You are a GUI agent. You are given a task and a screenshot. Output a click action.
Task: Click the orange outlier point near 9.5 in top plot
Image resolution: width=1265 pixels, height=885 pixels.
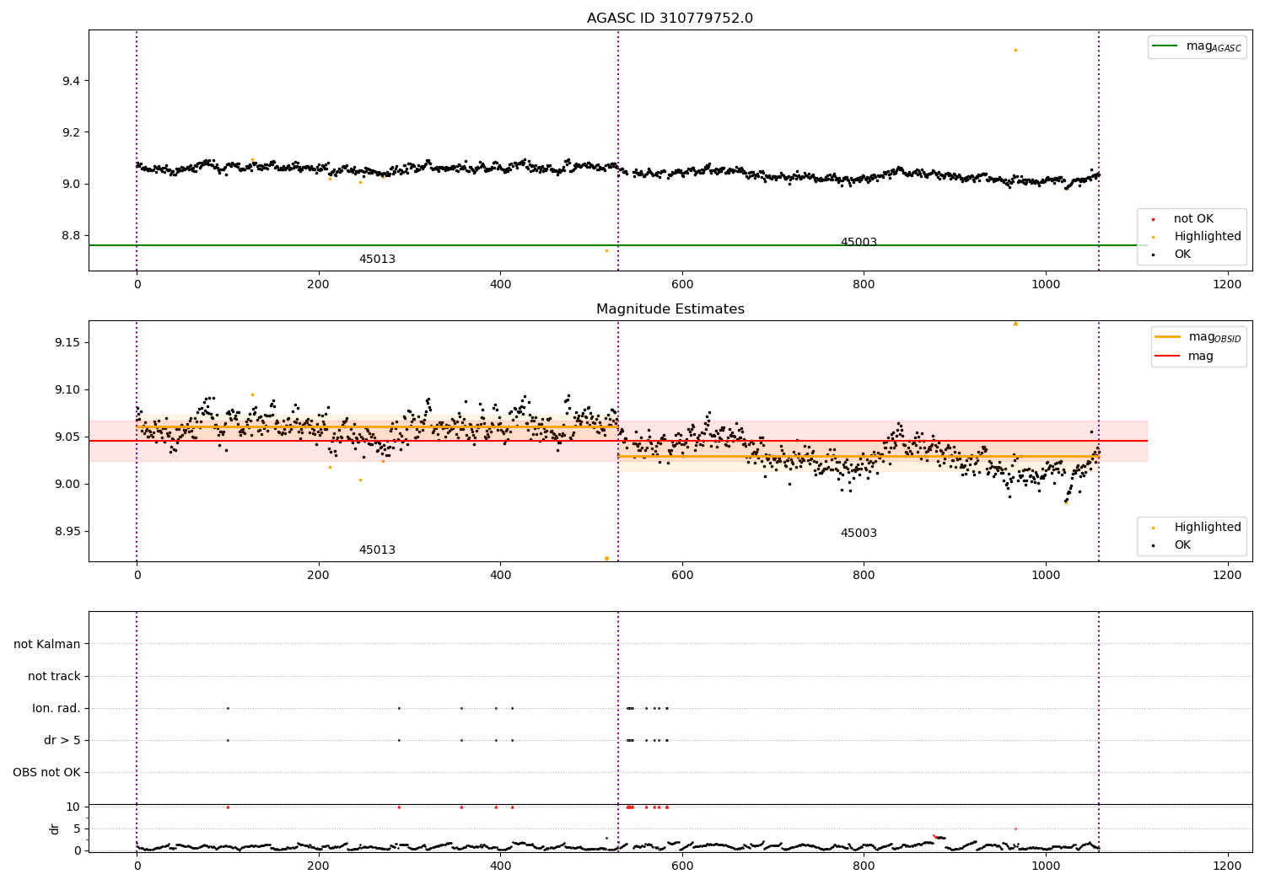point(1015,50)
